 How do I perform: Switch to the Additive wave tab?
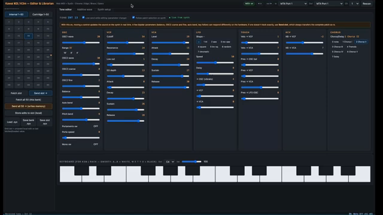[84, 10]
